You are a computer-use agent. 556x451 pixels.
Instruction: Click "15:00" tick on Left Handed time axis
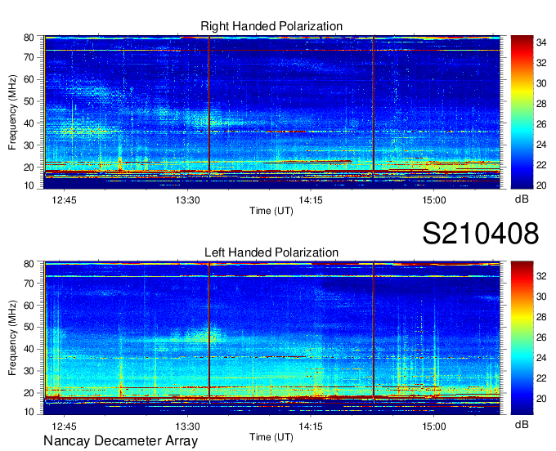click(434, 426)
